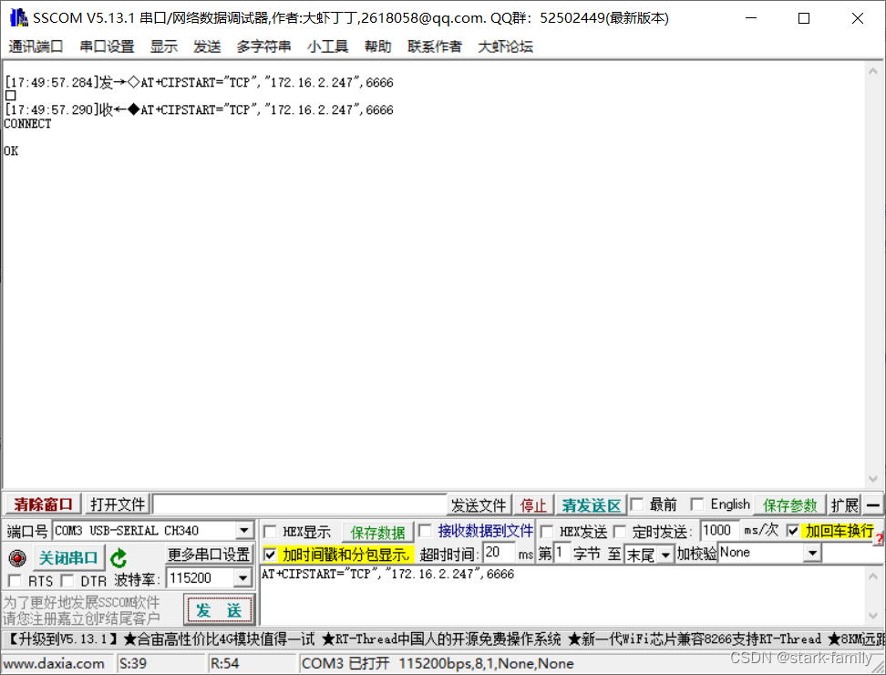The width and height of the screenshot is (886, 675).
Task: Open the 多字符串 menu
Action: pyautogui.click(x=263, y=47)
